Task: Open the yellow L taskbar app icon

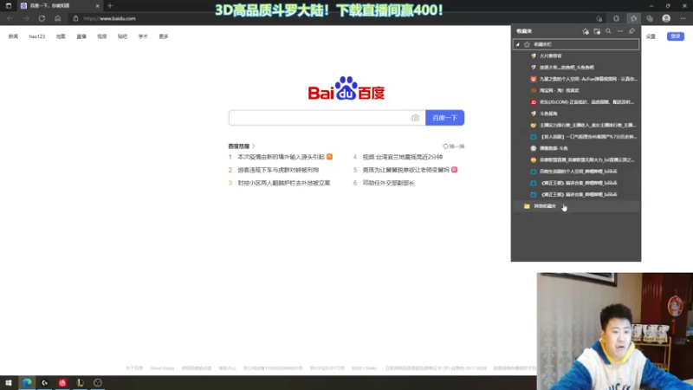Action: coord(80,382)
